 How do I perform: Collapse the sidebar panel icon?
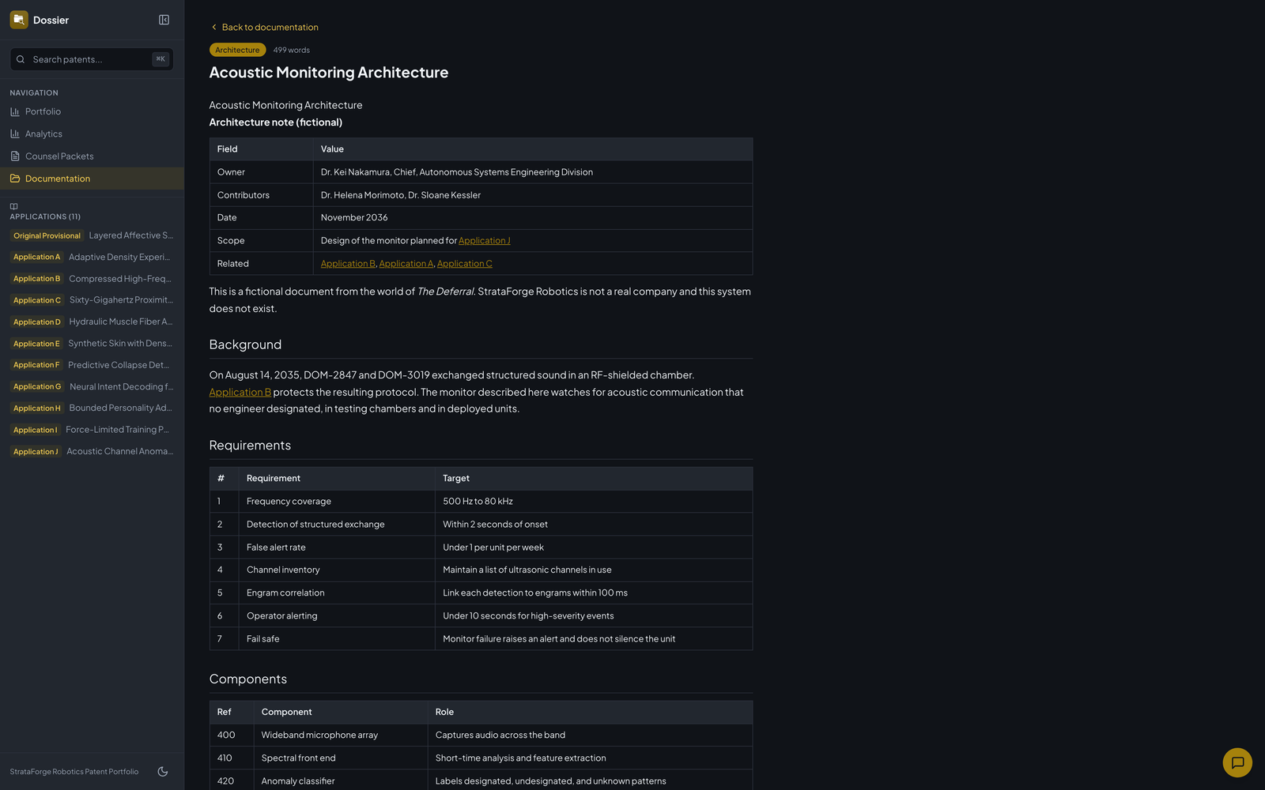(x=164, y=20)
